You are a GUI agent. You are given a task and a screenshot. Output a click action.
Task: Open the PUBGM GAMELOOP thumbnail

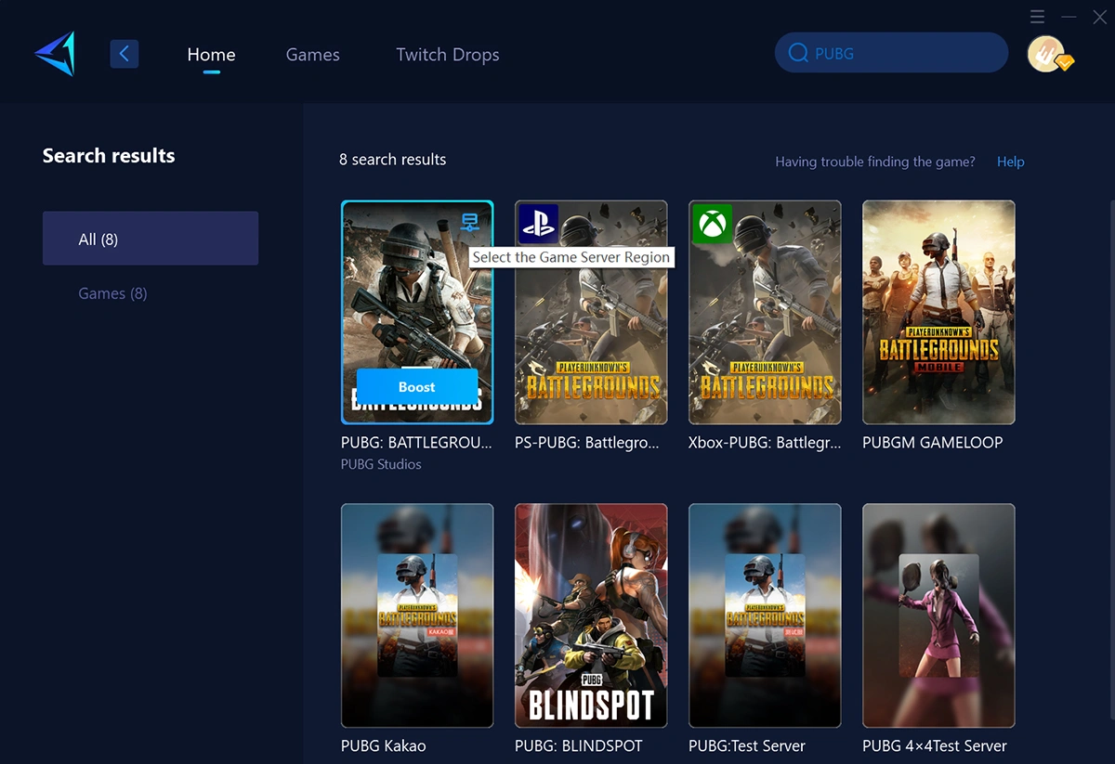(938, 312)
